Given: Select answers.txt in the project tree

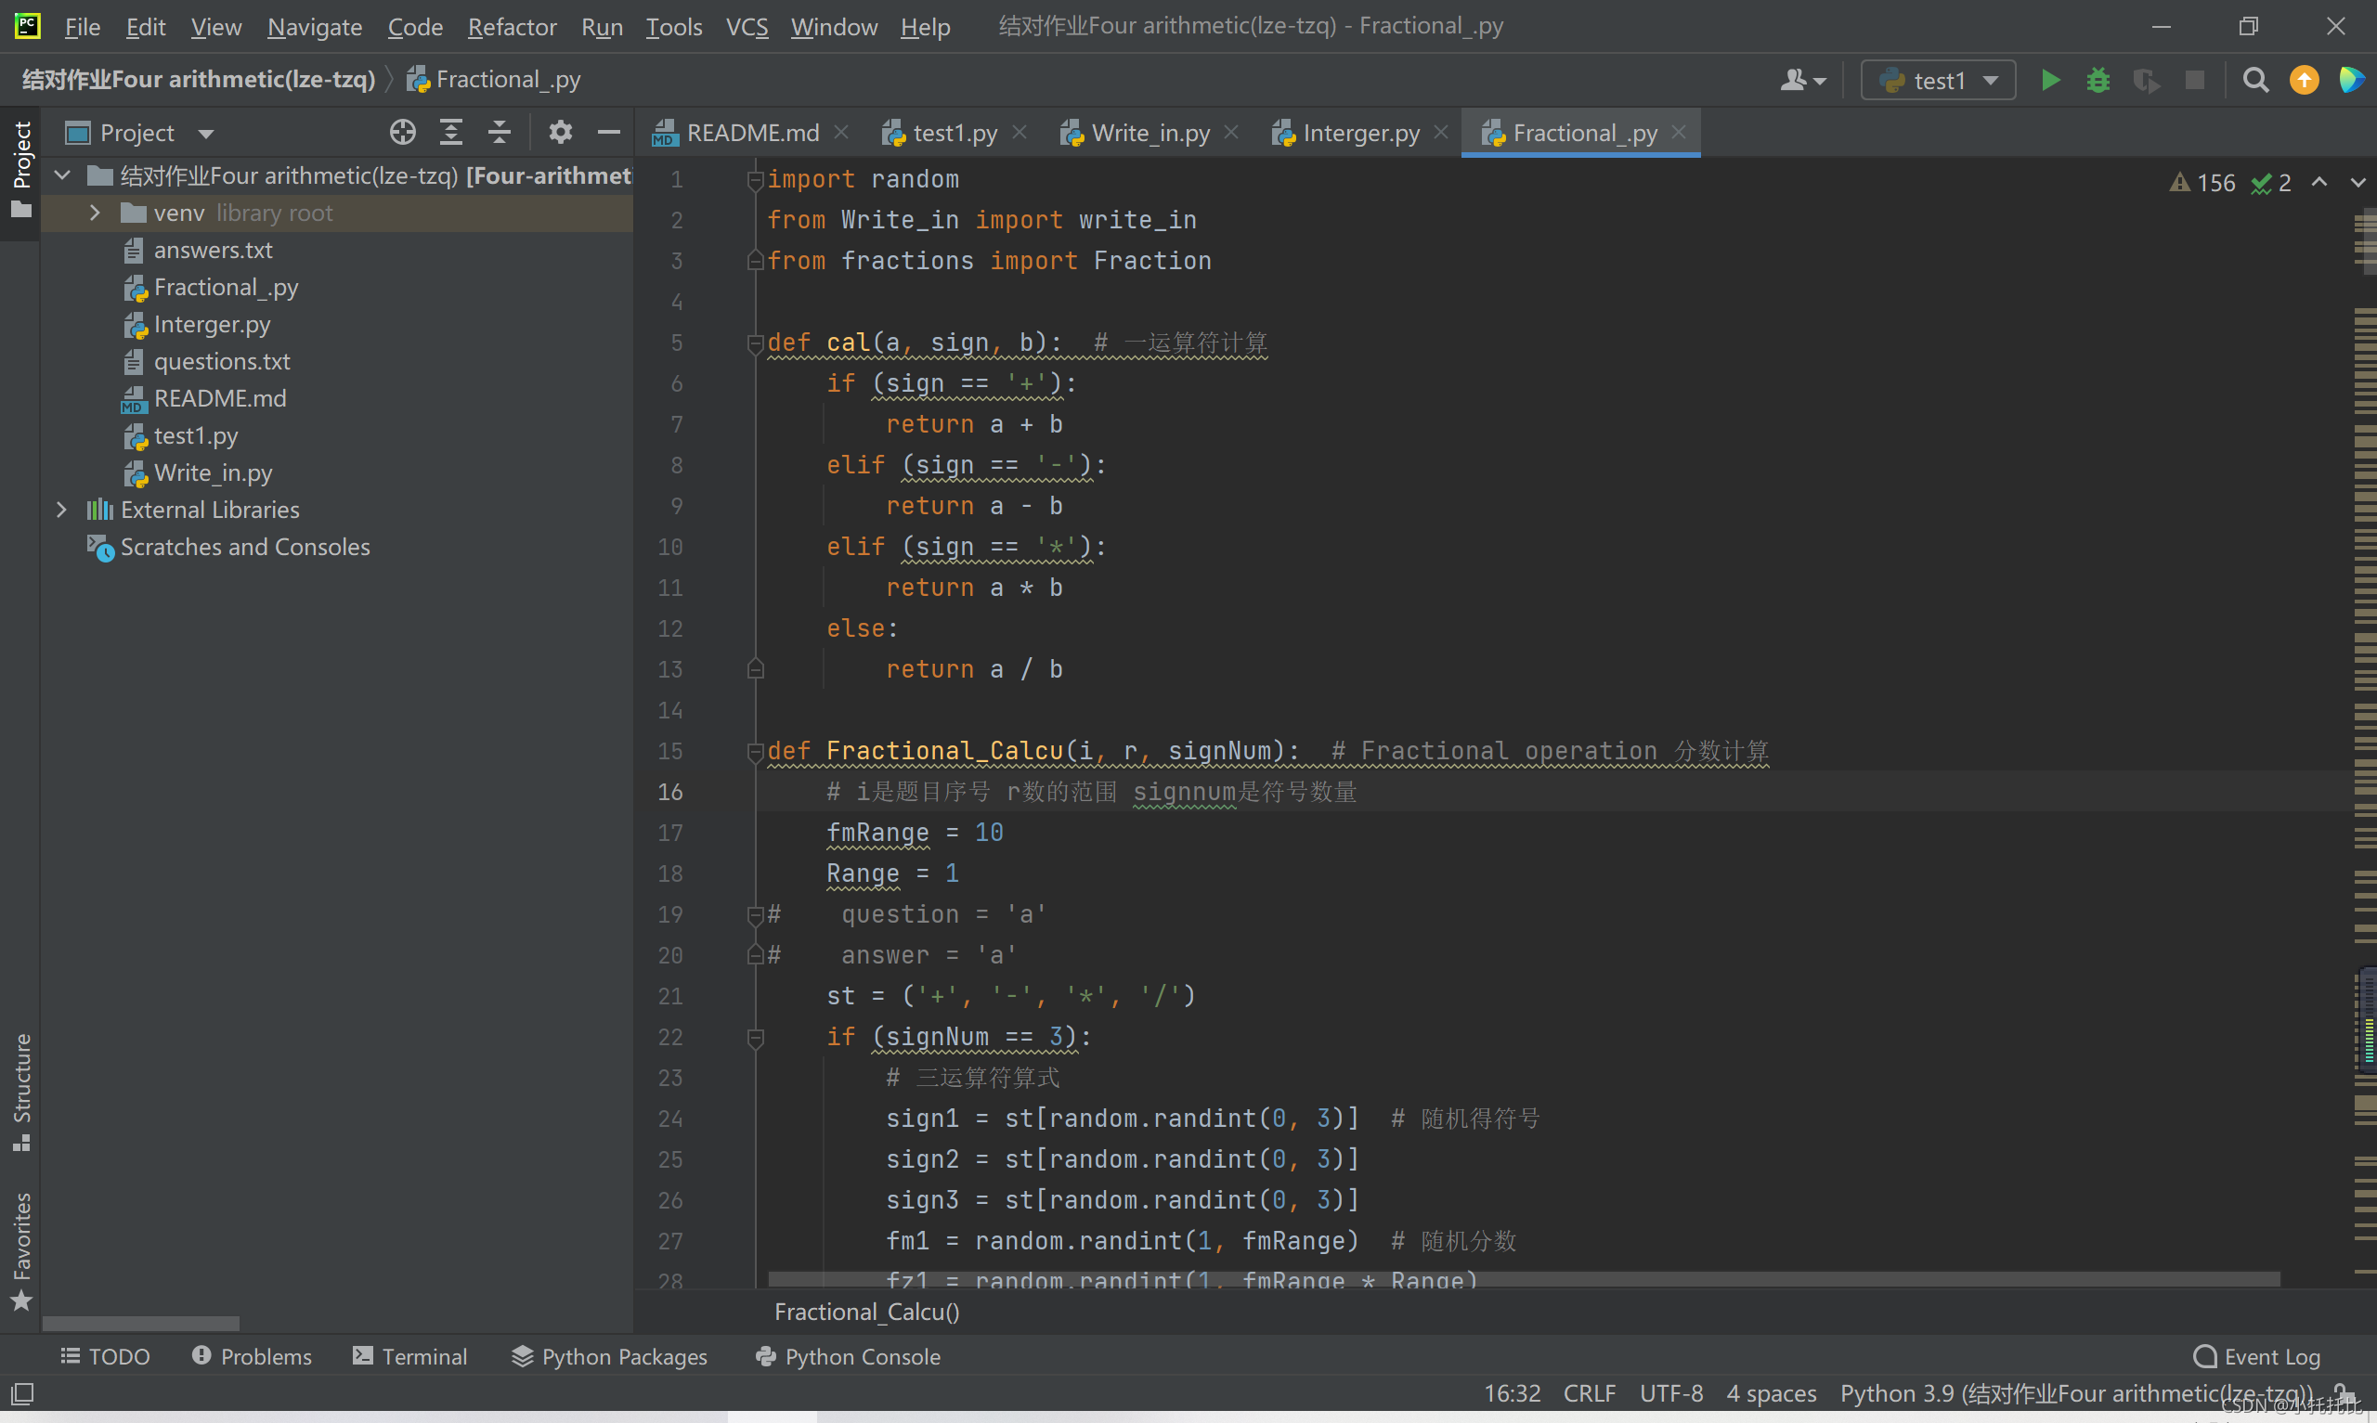Looking at the screenshot, I should point(213,251).
